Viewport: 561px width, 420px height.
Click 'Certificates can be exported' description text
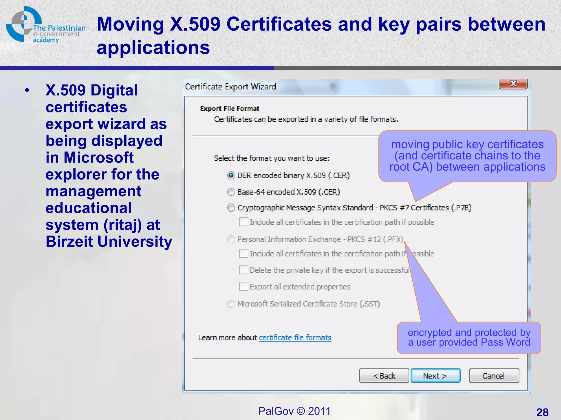306,119
